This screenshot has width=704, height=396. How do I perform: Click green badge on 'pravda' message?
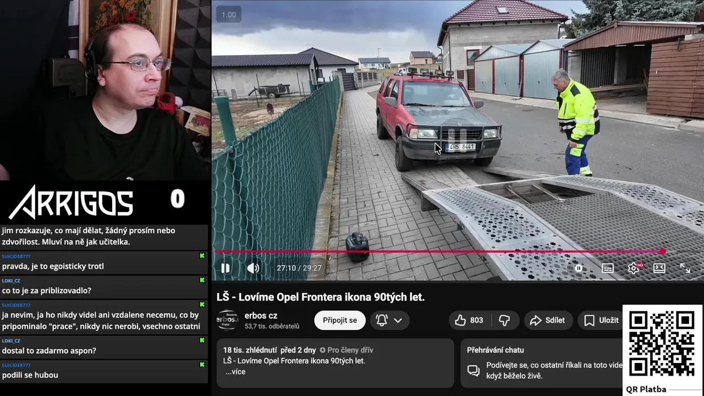pos(202,256)
